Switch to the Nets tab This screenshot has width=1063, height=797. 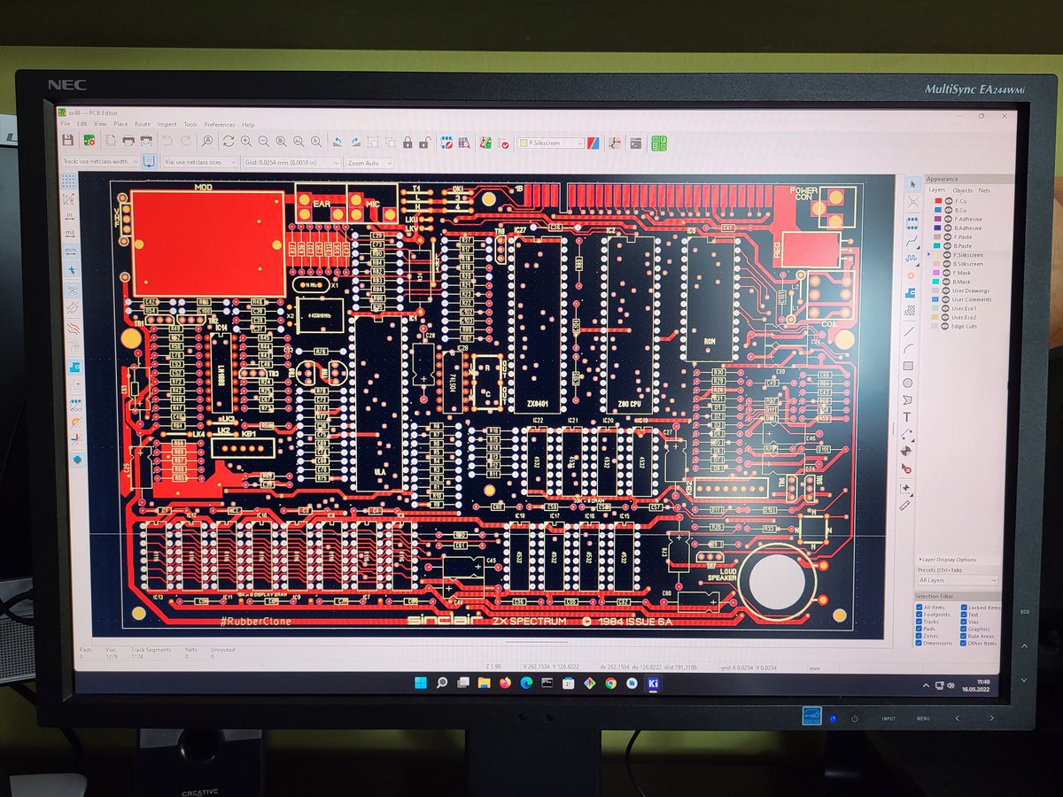tap(984, 190)
